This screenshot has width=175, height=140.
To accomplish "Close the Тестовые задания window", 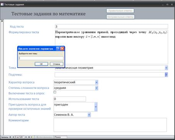I will click(x=172, y=5).
